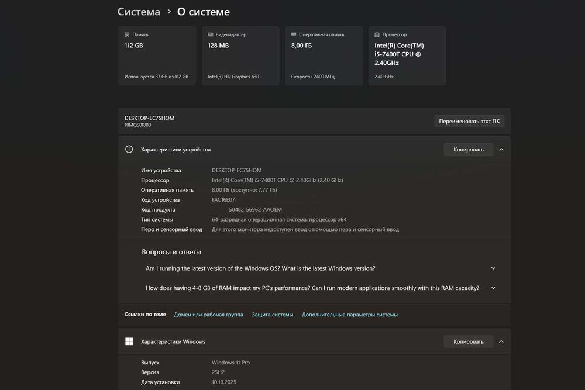The image size is (585, 390).
Task: Open Дополнительные параметры системы link
Action: click(350, 315)
